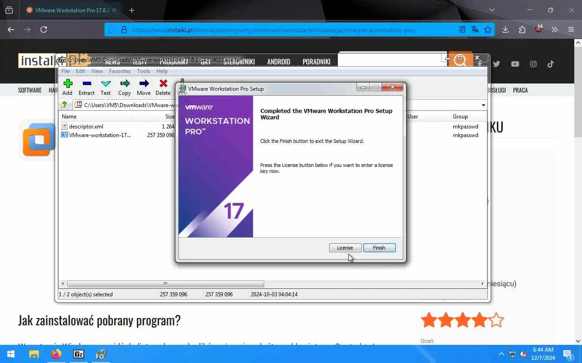Screen dimensions: 582x363
Task: Click the Move icon in 7-Zip toolbar
Action: [x=144, y=87]
